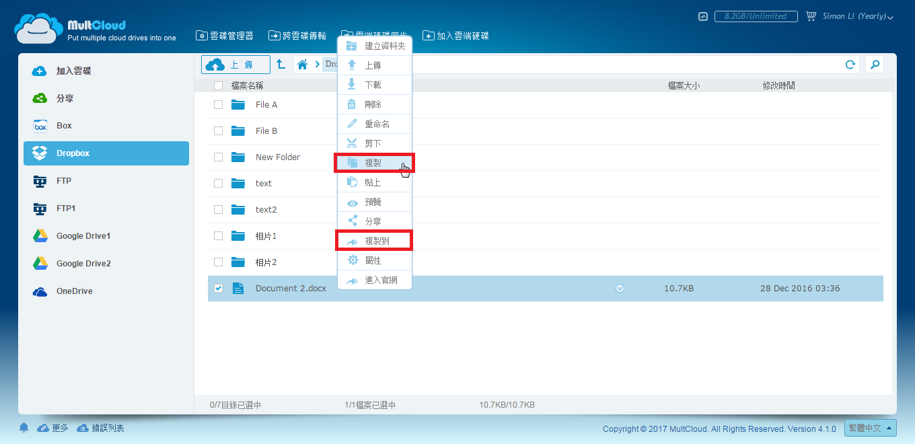Select 刪除 in context menu
The image size is (915, 444).
coord(374,104)
